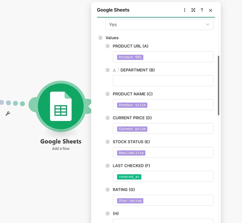
Task: Click the DEPARTMENT (B) label text
Action: pos(138,70)
